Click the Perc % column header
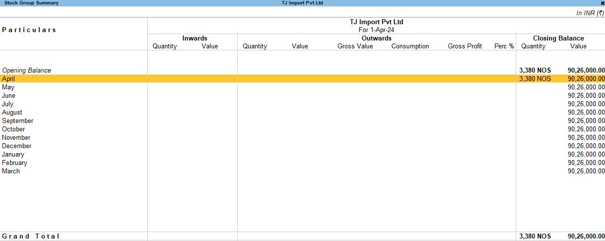Image resolution: width=605 pixels, height=241 pixels. click(x=504, y=46)
